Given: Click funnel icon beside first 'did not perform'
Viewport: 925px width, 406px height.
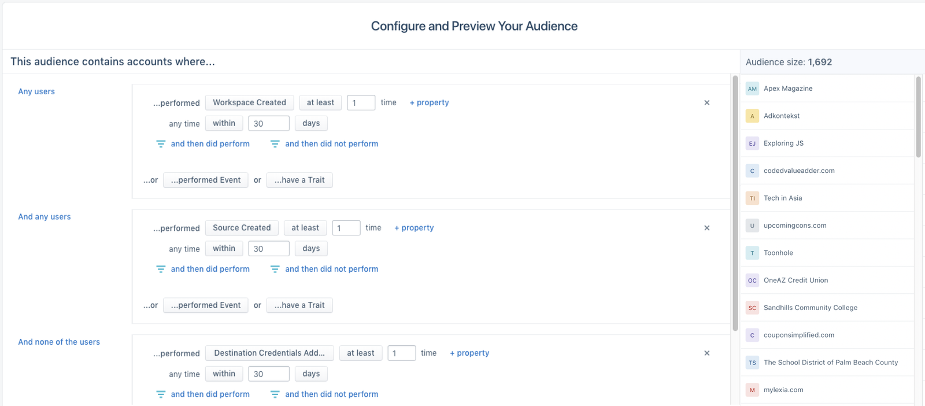Looking at the screenshot, I should click(275, 144).
